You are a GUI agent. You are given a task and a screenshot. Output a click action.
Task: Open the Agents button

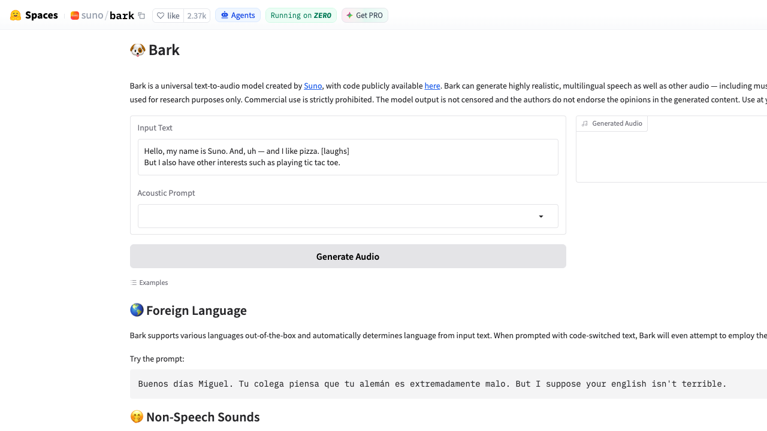[238, 16]
